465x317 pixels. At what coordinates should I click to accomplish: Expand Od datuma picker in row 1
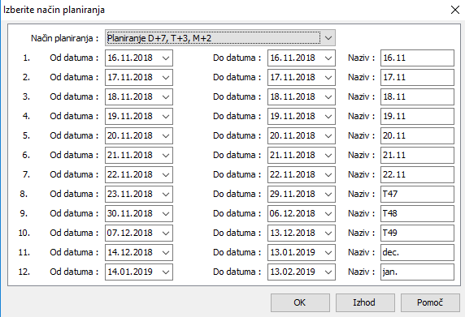pyautogui.click(x=166, y=58)
